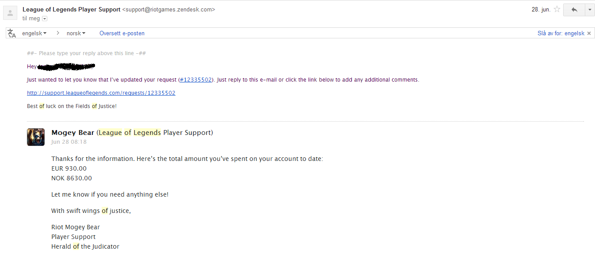Screen dimensions: 595x261
Task: Star this email message
Action: tap(557, 9)
